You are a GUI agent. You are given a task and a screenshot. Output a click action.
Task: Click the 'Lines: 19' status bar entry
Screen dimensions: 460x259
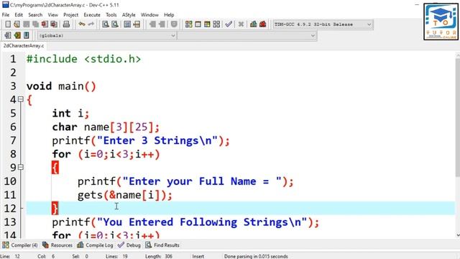coord(116,256)
